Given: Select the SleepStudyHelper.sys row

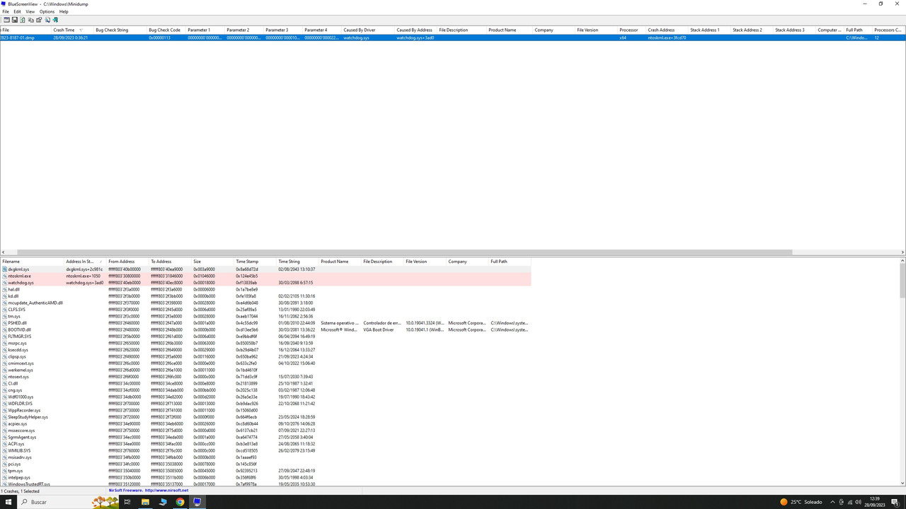Looking at the screenshot, I should click(x=265, y=417).
